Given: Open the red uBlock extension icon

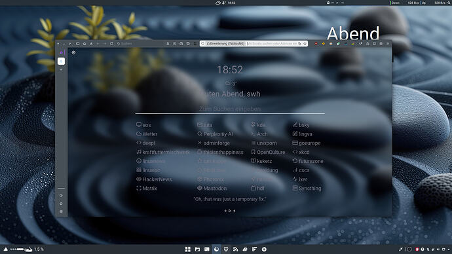Looking at the screenshot, I should click(x=316, y=43).
